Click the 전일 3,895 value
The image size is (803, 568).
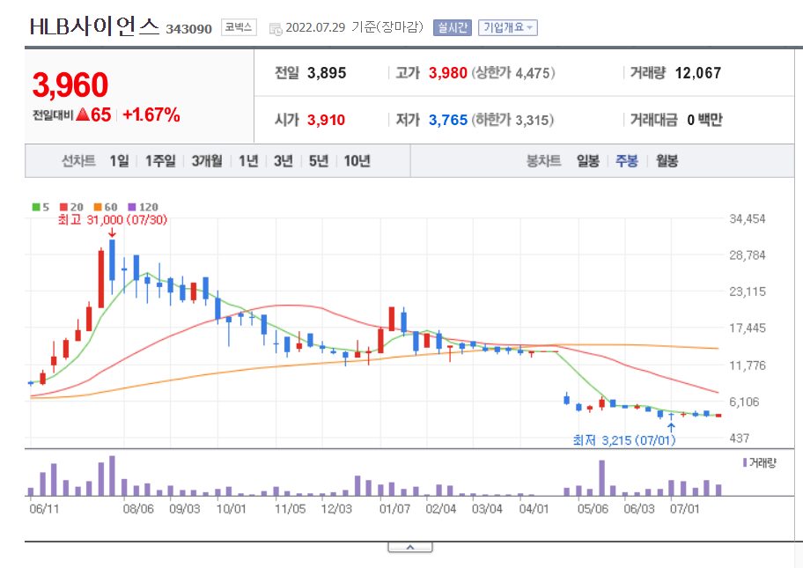(327, 73)
